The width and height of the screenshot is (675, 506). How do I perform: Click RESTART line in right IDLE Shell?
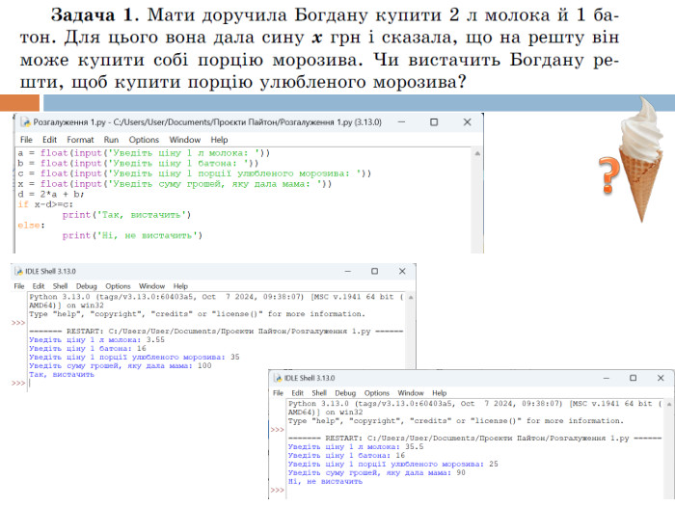coord(474,438)
